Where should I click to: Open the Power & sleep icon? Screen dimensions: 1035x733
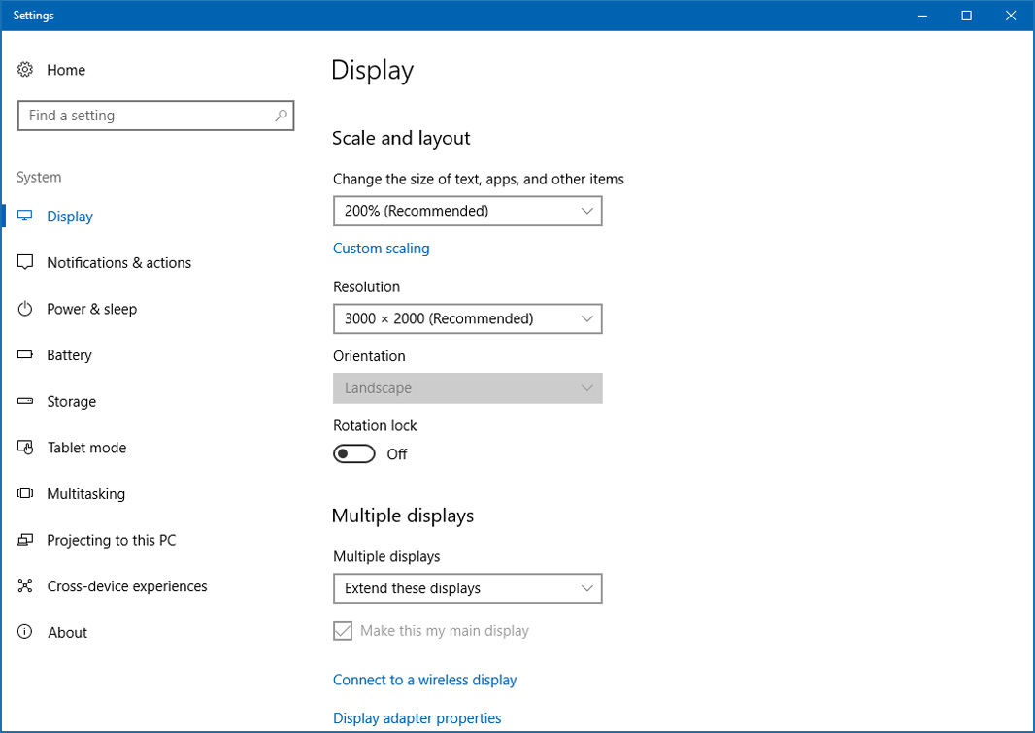tap(25, 309)
